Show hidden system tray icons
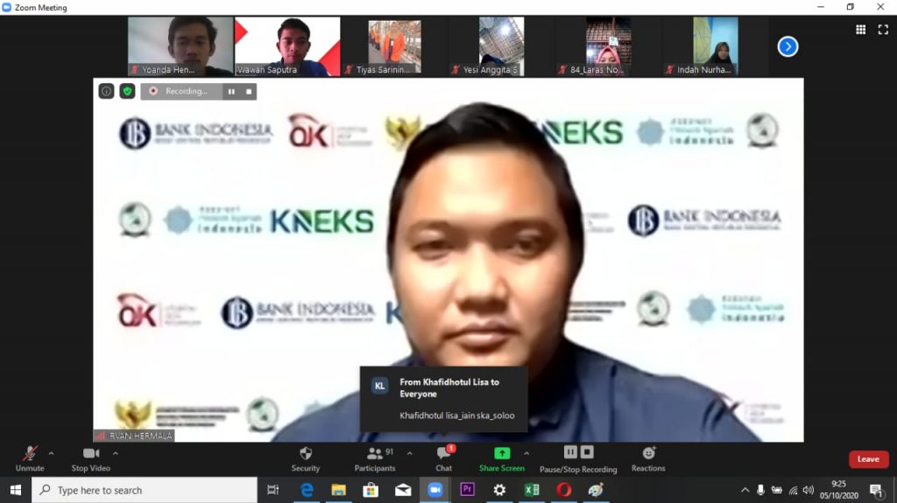This screenshot has height=503, width=897. coord(745,490)
